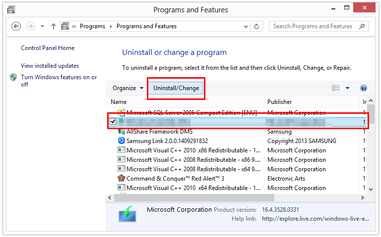Focus the Search Programs and Features box
The image size is (381, 237).
tap(319, 26)
